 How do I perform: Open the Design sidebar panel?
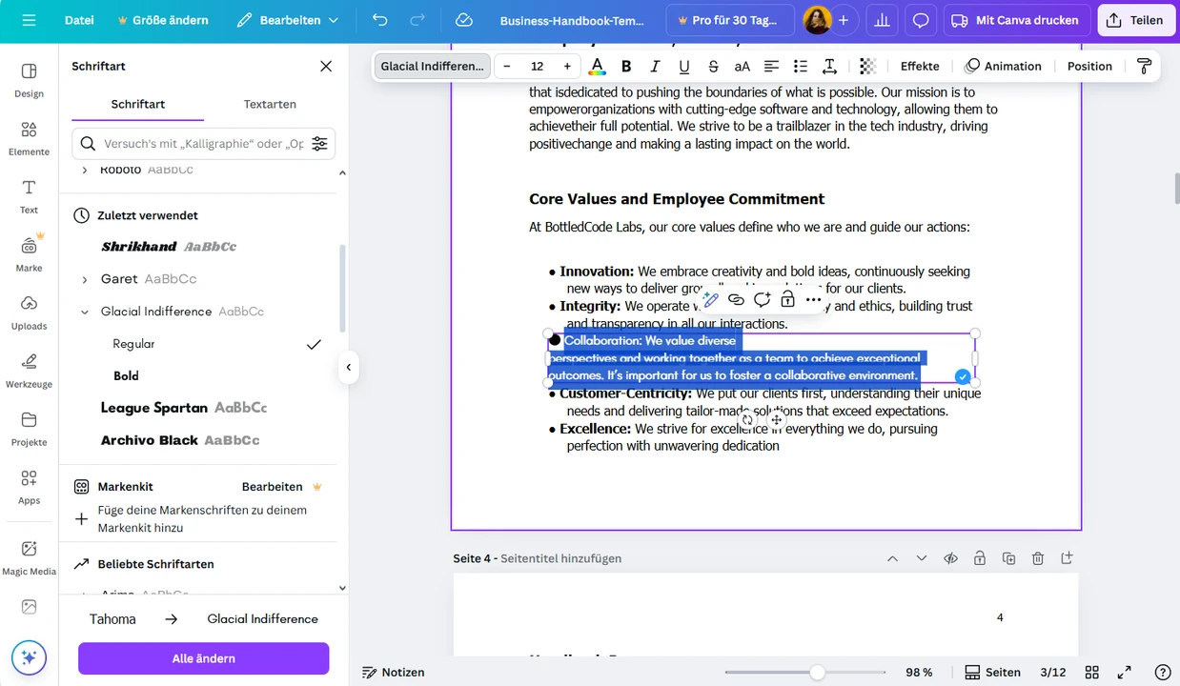[29, 80]
